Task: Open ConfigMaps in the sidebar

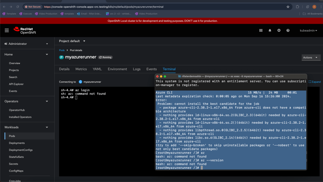Action: coord(16,171)
